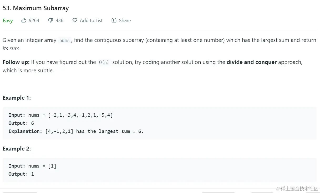Click the 'Input: nums = [1]' line
The width and height of the screenshot is (320, 193).
pyautogui.click(x=32, y=166)
